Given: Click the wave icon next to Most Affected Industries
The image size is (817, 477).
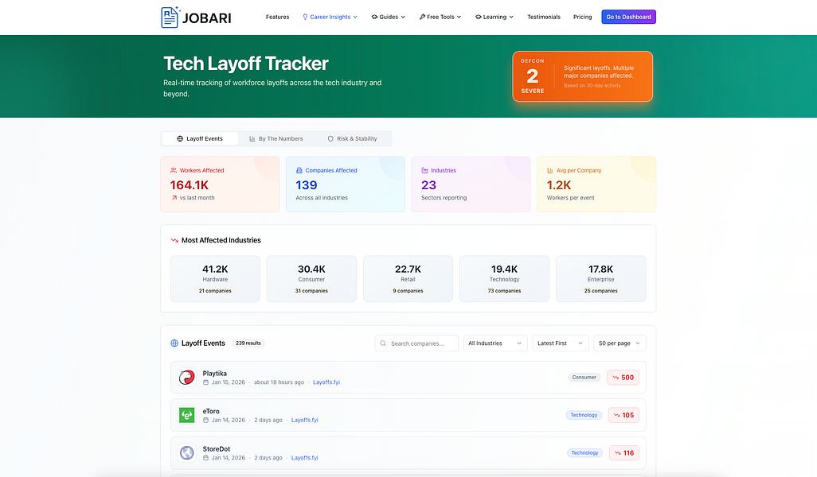Looking at the screenshot, I should pos(175,239).
